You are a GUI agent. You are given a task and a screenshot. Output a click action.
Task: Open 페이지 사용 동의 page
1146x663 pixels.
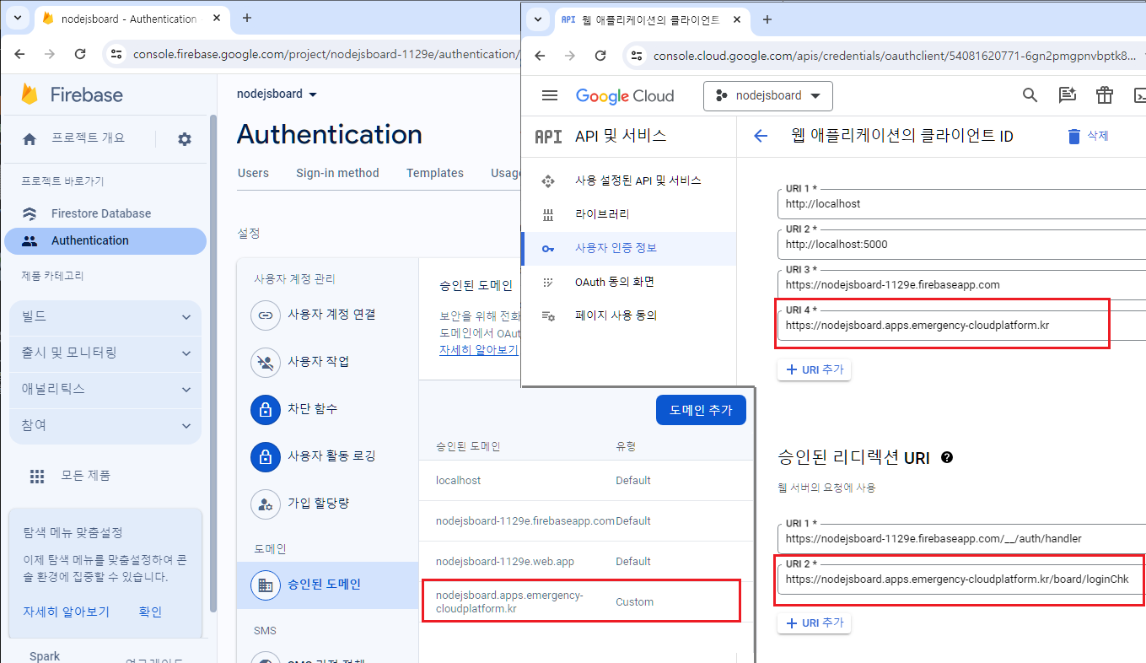(x=629, y=315)
